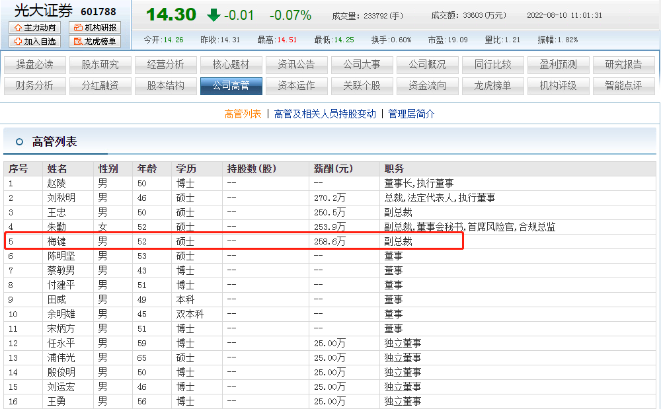Viewport: 661px width, 409px height.
Task: Open 公司大事 tab
Action: tap(362, 65)
